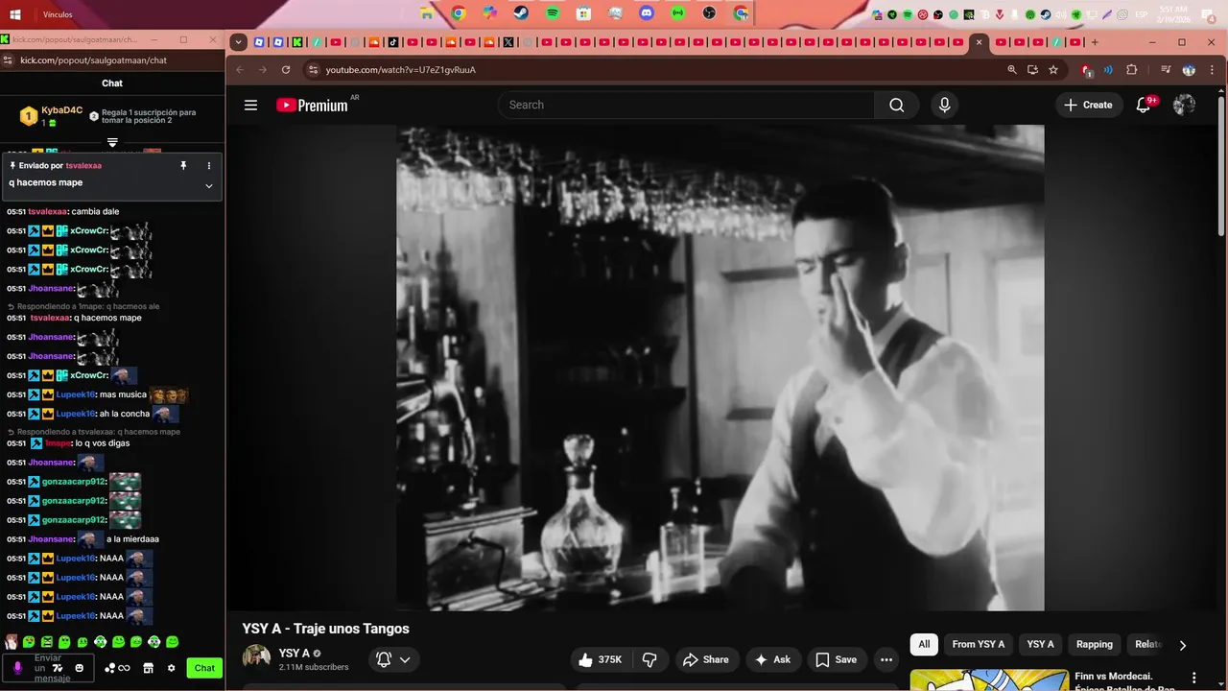Open YouTube notifications bell
1228x691 pixels.
pos(1143,105)
